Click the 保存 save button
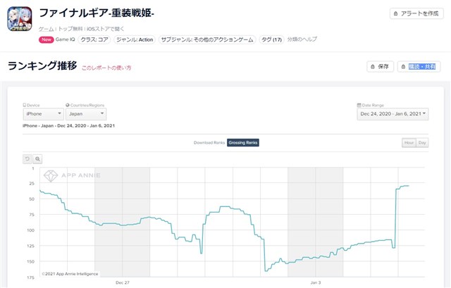The height and width of the screenshot is (288, 451). (x=380, y=67)
